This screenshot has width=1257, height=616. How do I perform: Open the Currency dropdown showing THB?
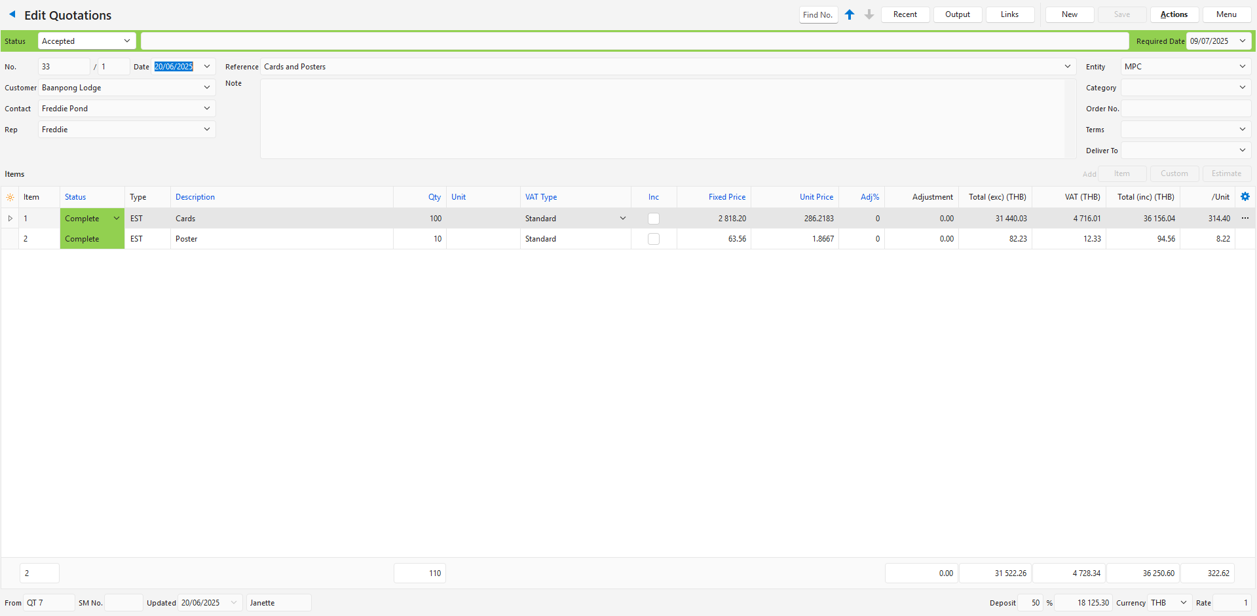coord(1183,602)
